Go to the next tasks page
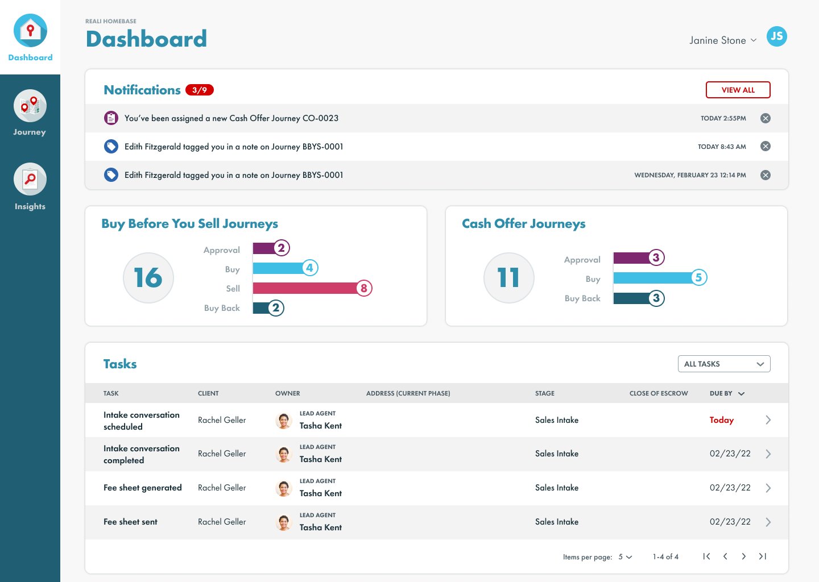The width and height of the screenshot is (819, 582). click(744, 556)
